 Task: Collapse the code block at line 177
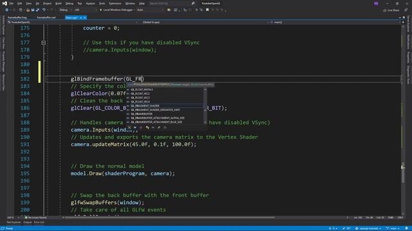[x=44, y=43]
